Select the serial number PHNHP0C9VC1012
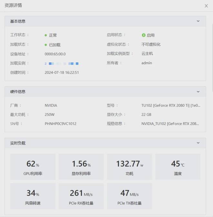The image size is (213, 217). click(60, 124)
